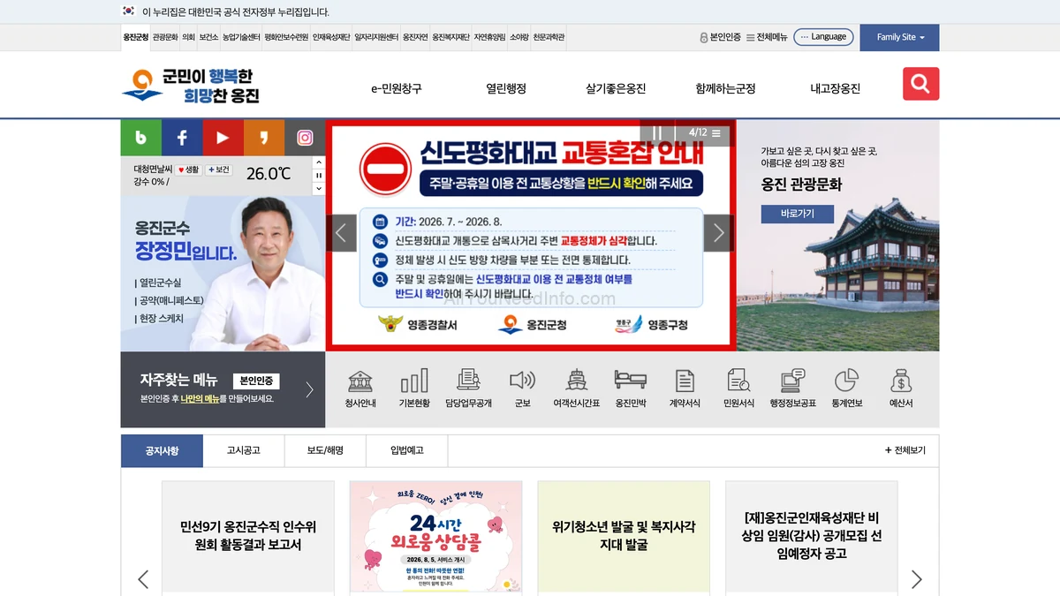
Task: Click the 보건 weather index button
Action: (219, 170)
